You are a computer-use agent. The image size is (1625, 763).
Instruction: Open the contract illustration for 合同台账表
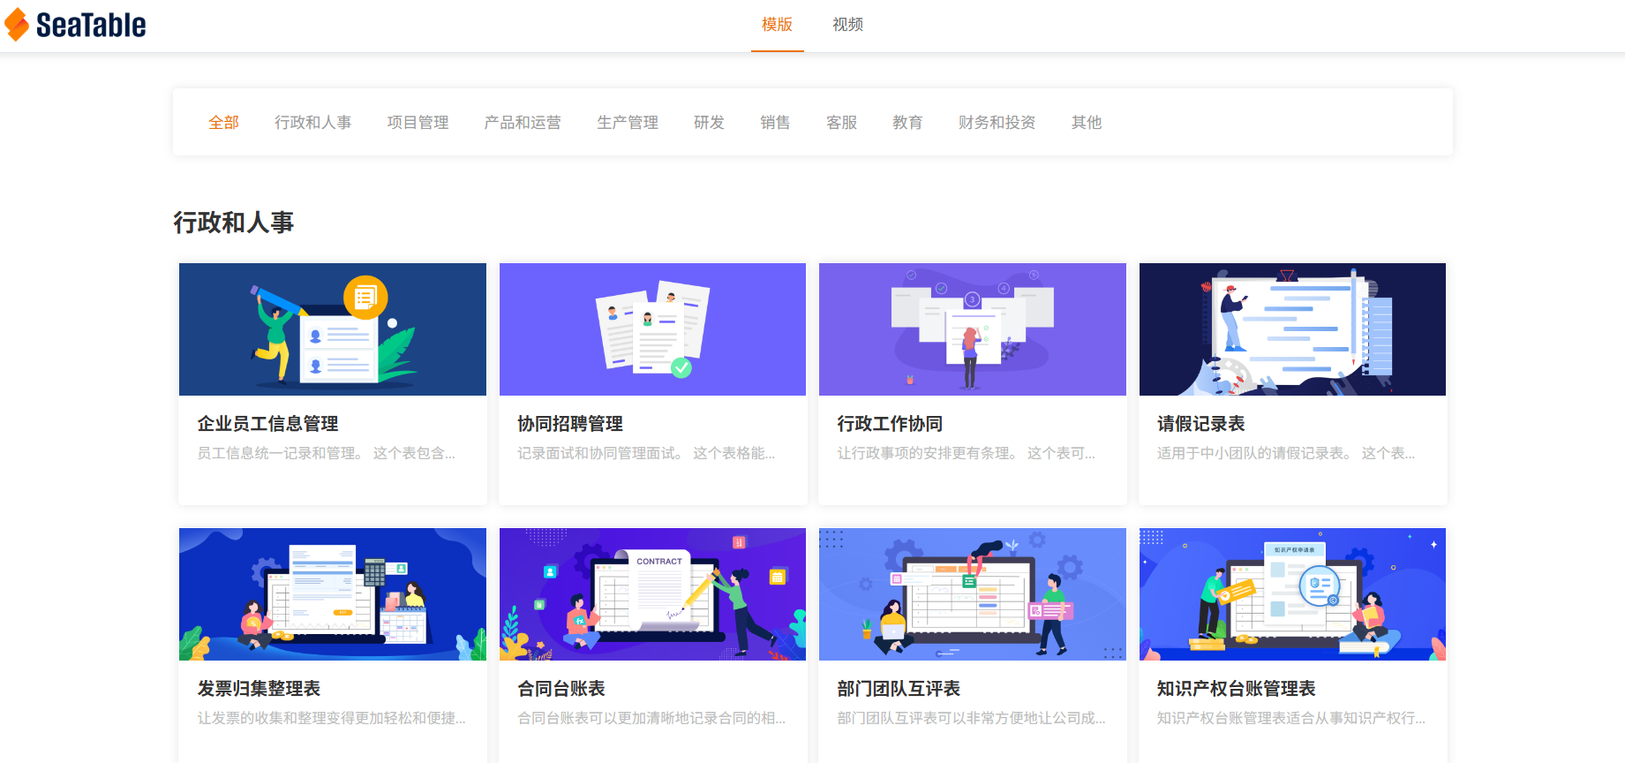tap(652, 594)
